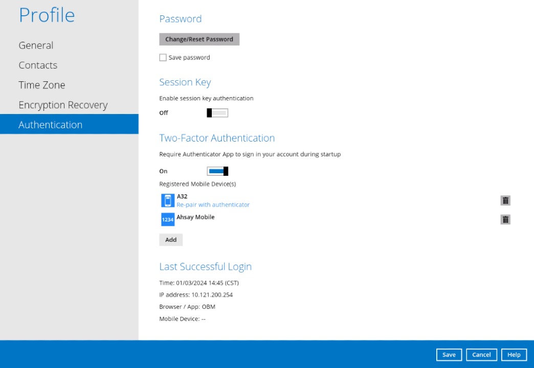534x368 pixels.
Task: Turn off Two-Factor Authentication switch
Action: coord(217,171)
